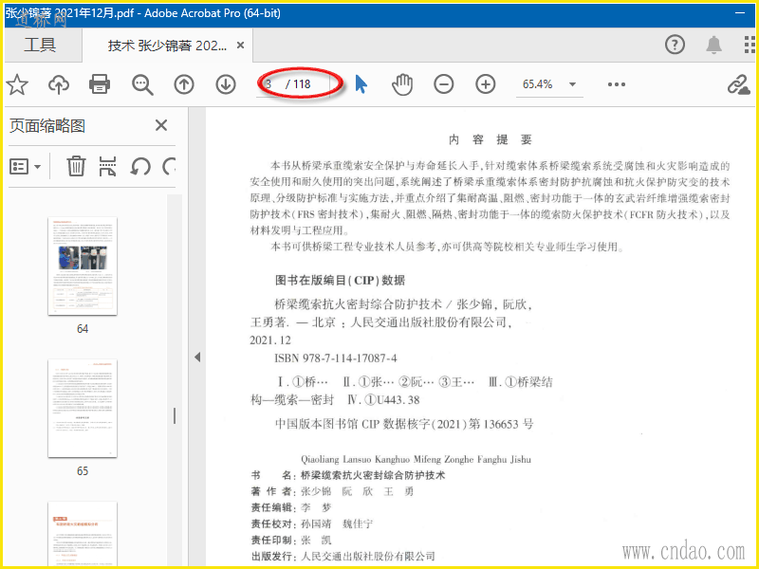This screenshot has width=759, height=569.
Task: Print the document with printer icon
Action: pos(100,84)
